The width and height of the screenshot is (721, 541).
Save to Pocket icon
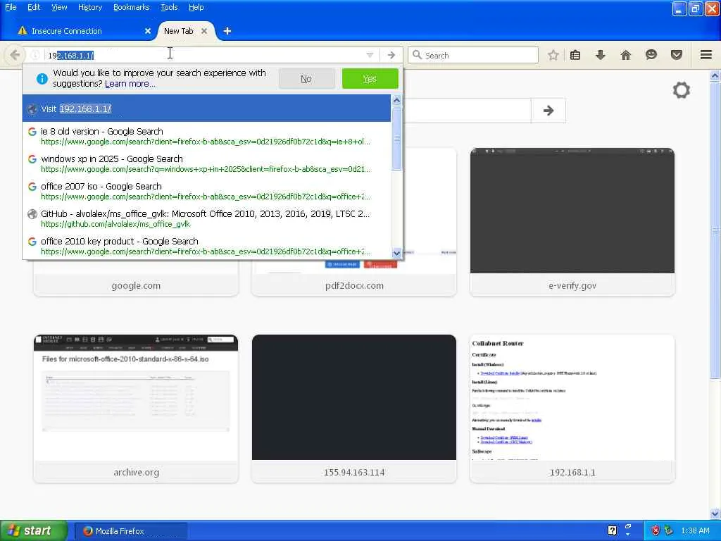[x=677, y=55]
